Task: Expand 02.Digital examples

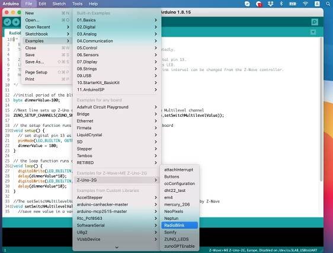Action: coord(117,27)
